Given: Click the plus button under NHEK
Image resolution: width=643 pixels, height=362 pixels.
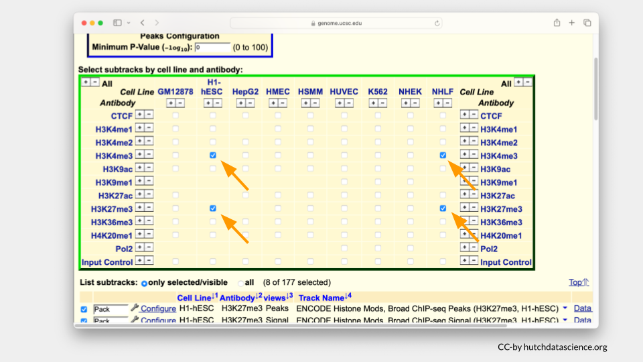Looking at the screenshot, I should point(406,103).
